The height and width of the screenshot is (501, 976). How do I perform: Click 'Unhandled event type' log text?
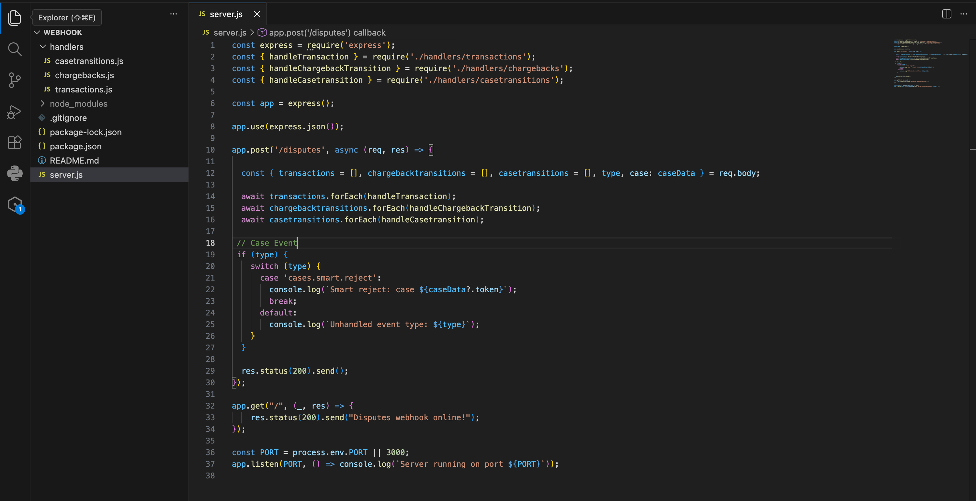(x=379, y=325)
